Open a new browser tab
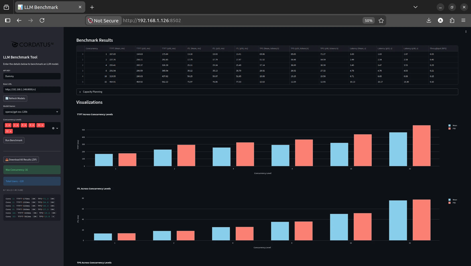 pyautogui.click(x=92, y=7)
